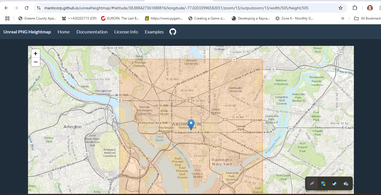Bookmark this page with the star icon
The image size is (381, 195).
pyautogui.click(x=341, y=8)
